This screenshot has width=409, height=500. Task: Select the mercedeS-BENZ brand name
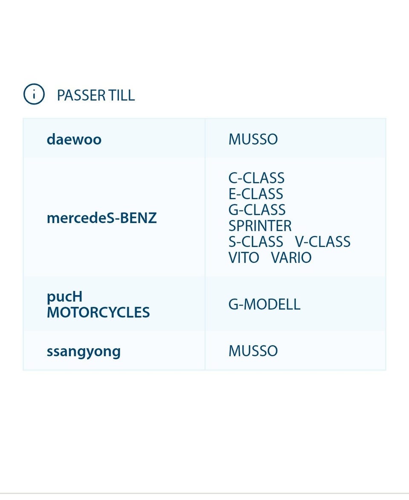(102, 218)
